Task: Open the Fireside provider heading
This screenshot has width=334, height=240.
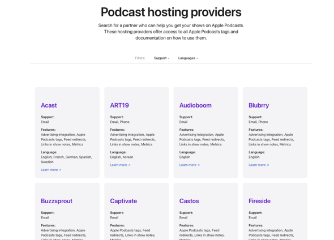Action: coord(259,201)
